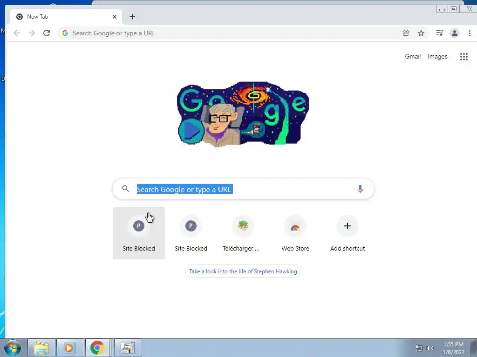Open the Google apps grid

coord(463,56)
